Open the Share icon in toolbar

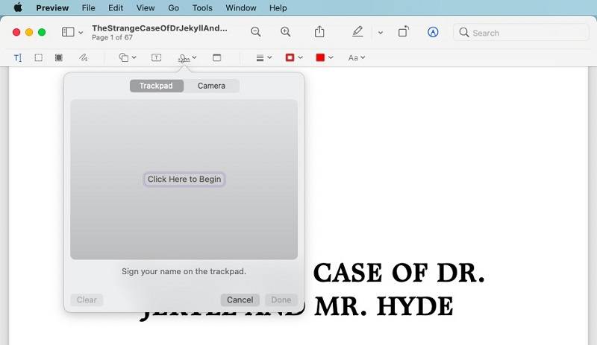pyautogui.click(x=319, y=32)
